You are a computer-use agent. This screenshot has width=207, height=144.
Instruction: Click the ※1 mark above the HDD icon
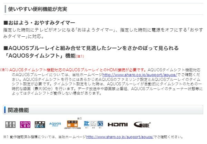click(x=79, y=119)
